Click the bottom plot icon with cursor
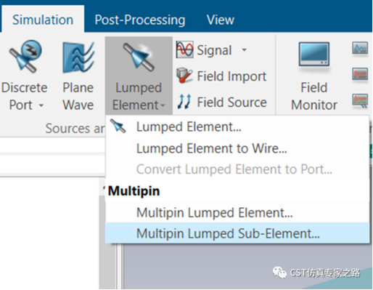The width and height of the screenshot is (373, 290). pyautogui.click(x=360, y=100)
